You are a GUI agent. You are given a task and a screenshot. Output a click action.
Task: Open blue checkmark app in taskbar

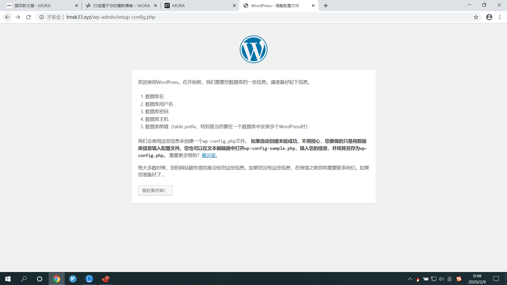click(x=73, y=279)
